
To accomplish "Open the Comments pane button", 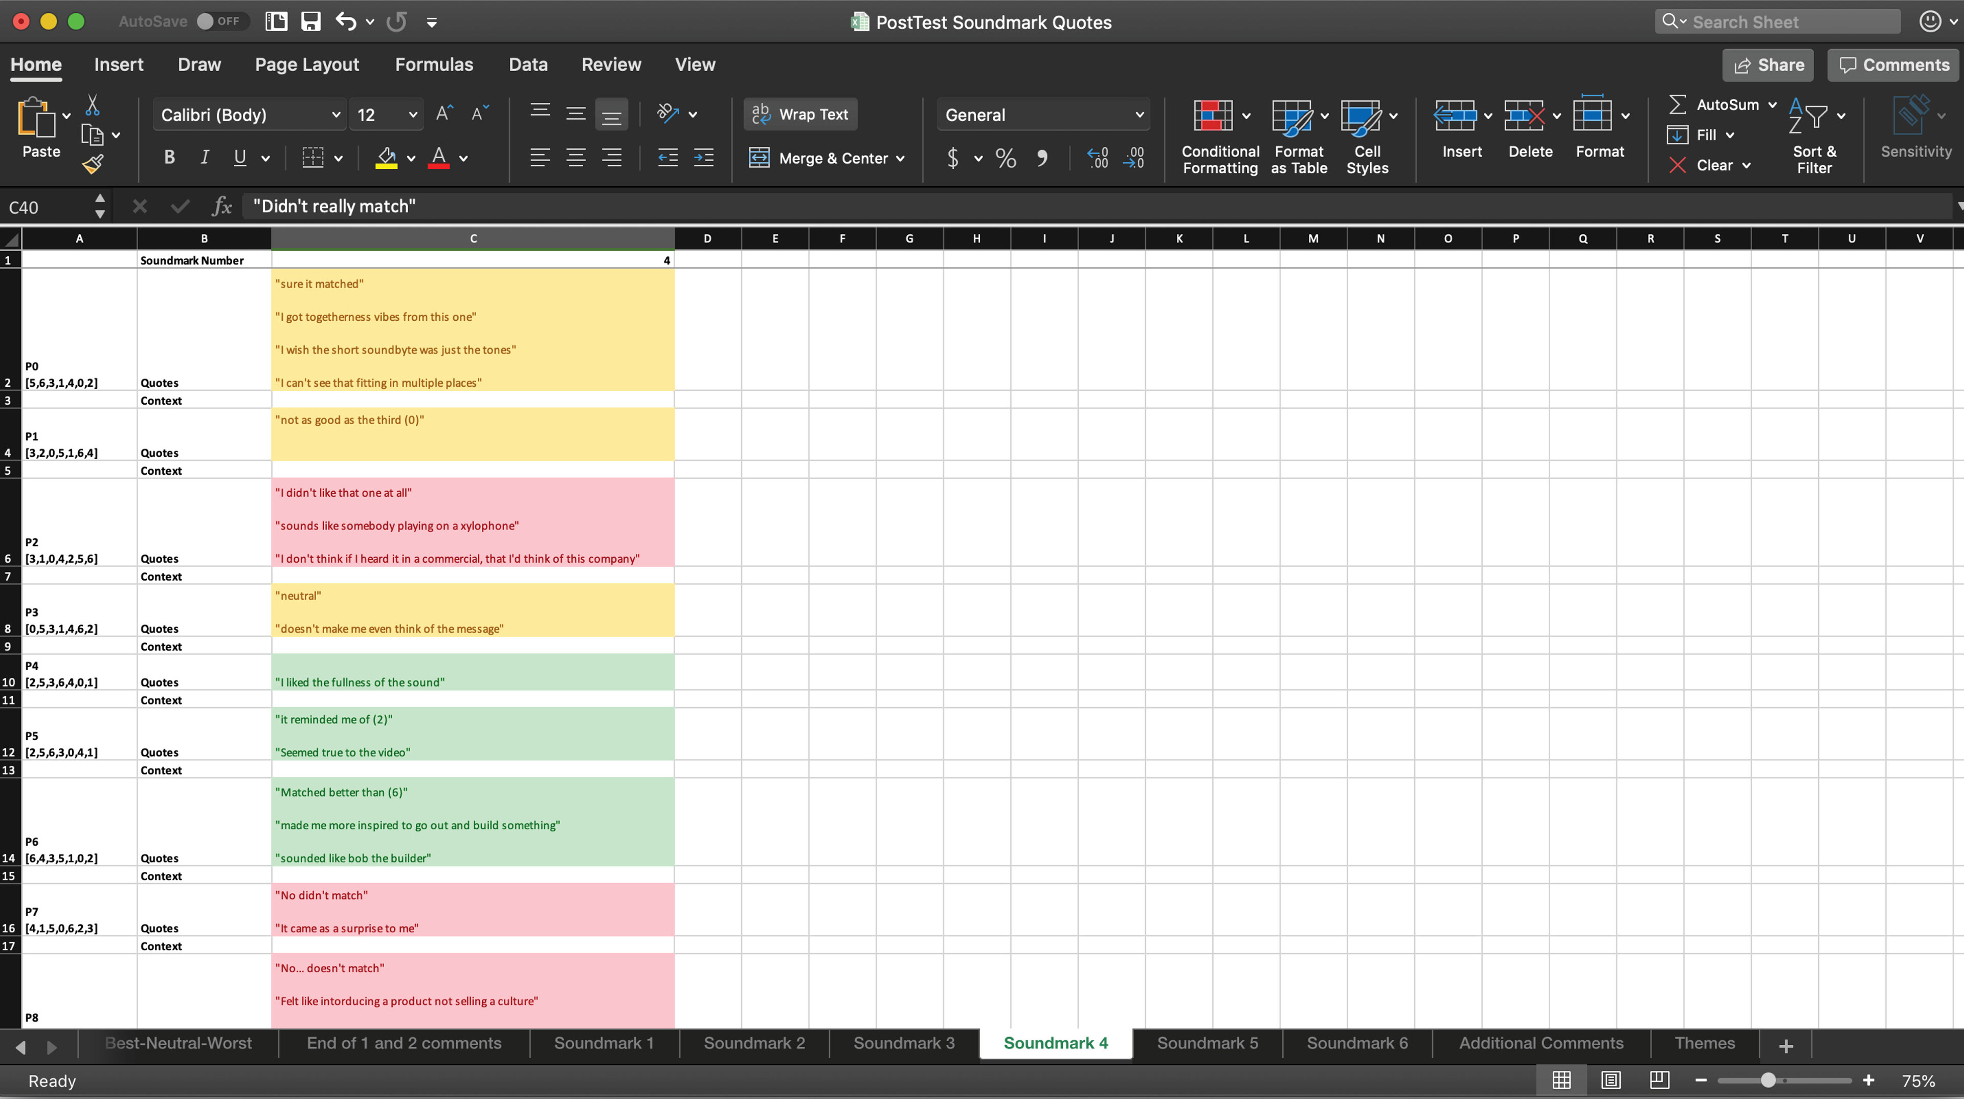I will tap(1893, 65).
